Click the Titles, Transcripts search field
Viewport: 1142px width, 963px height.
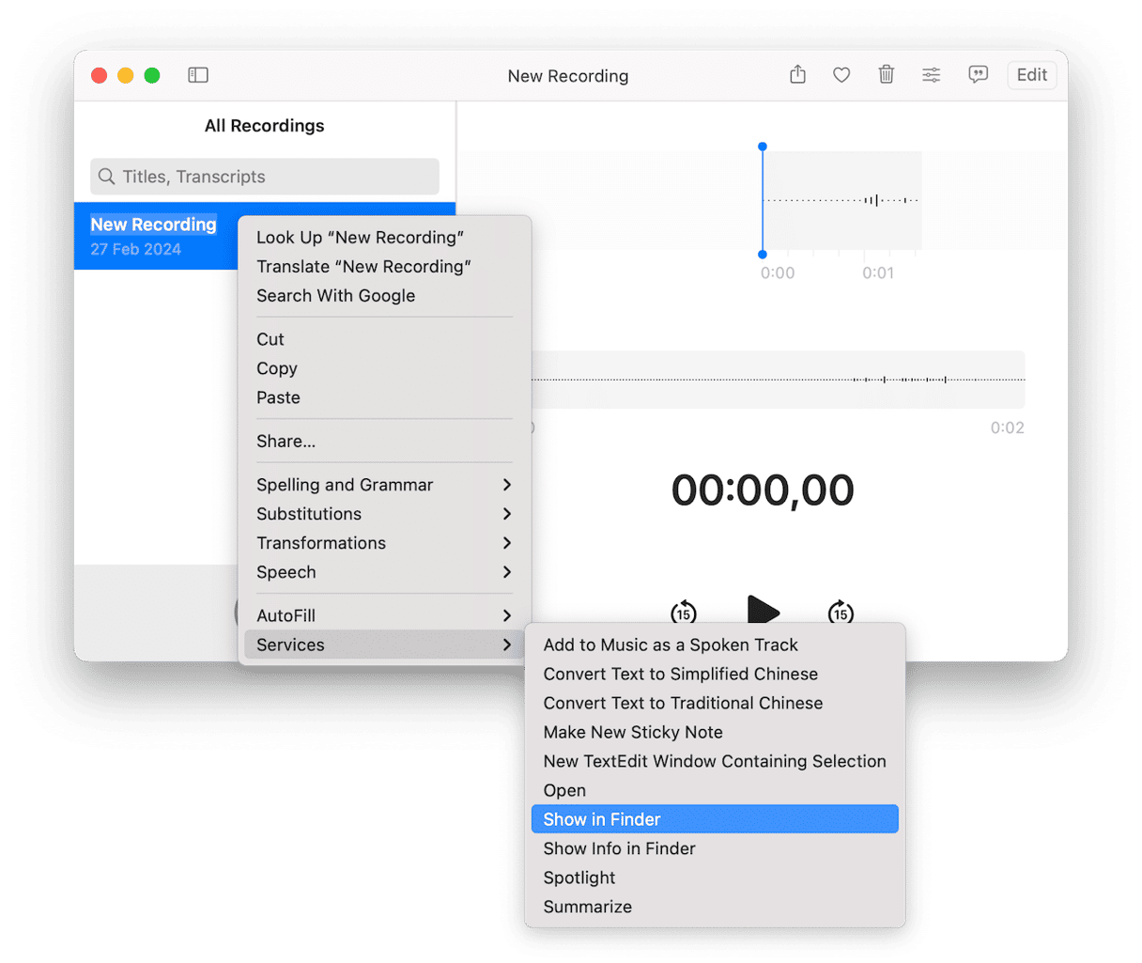pyautogui.click(x=265, y=177)
